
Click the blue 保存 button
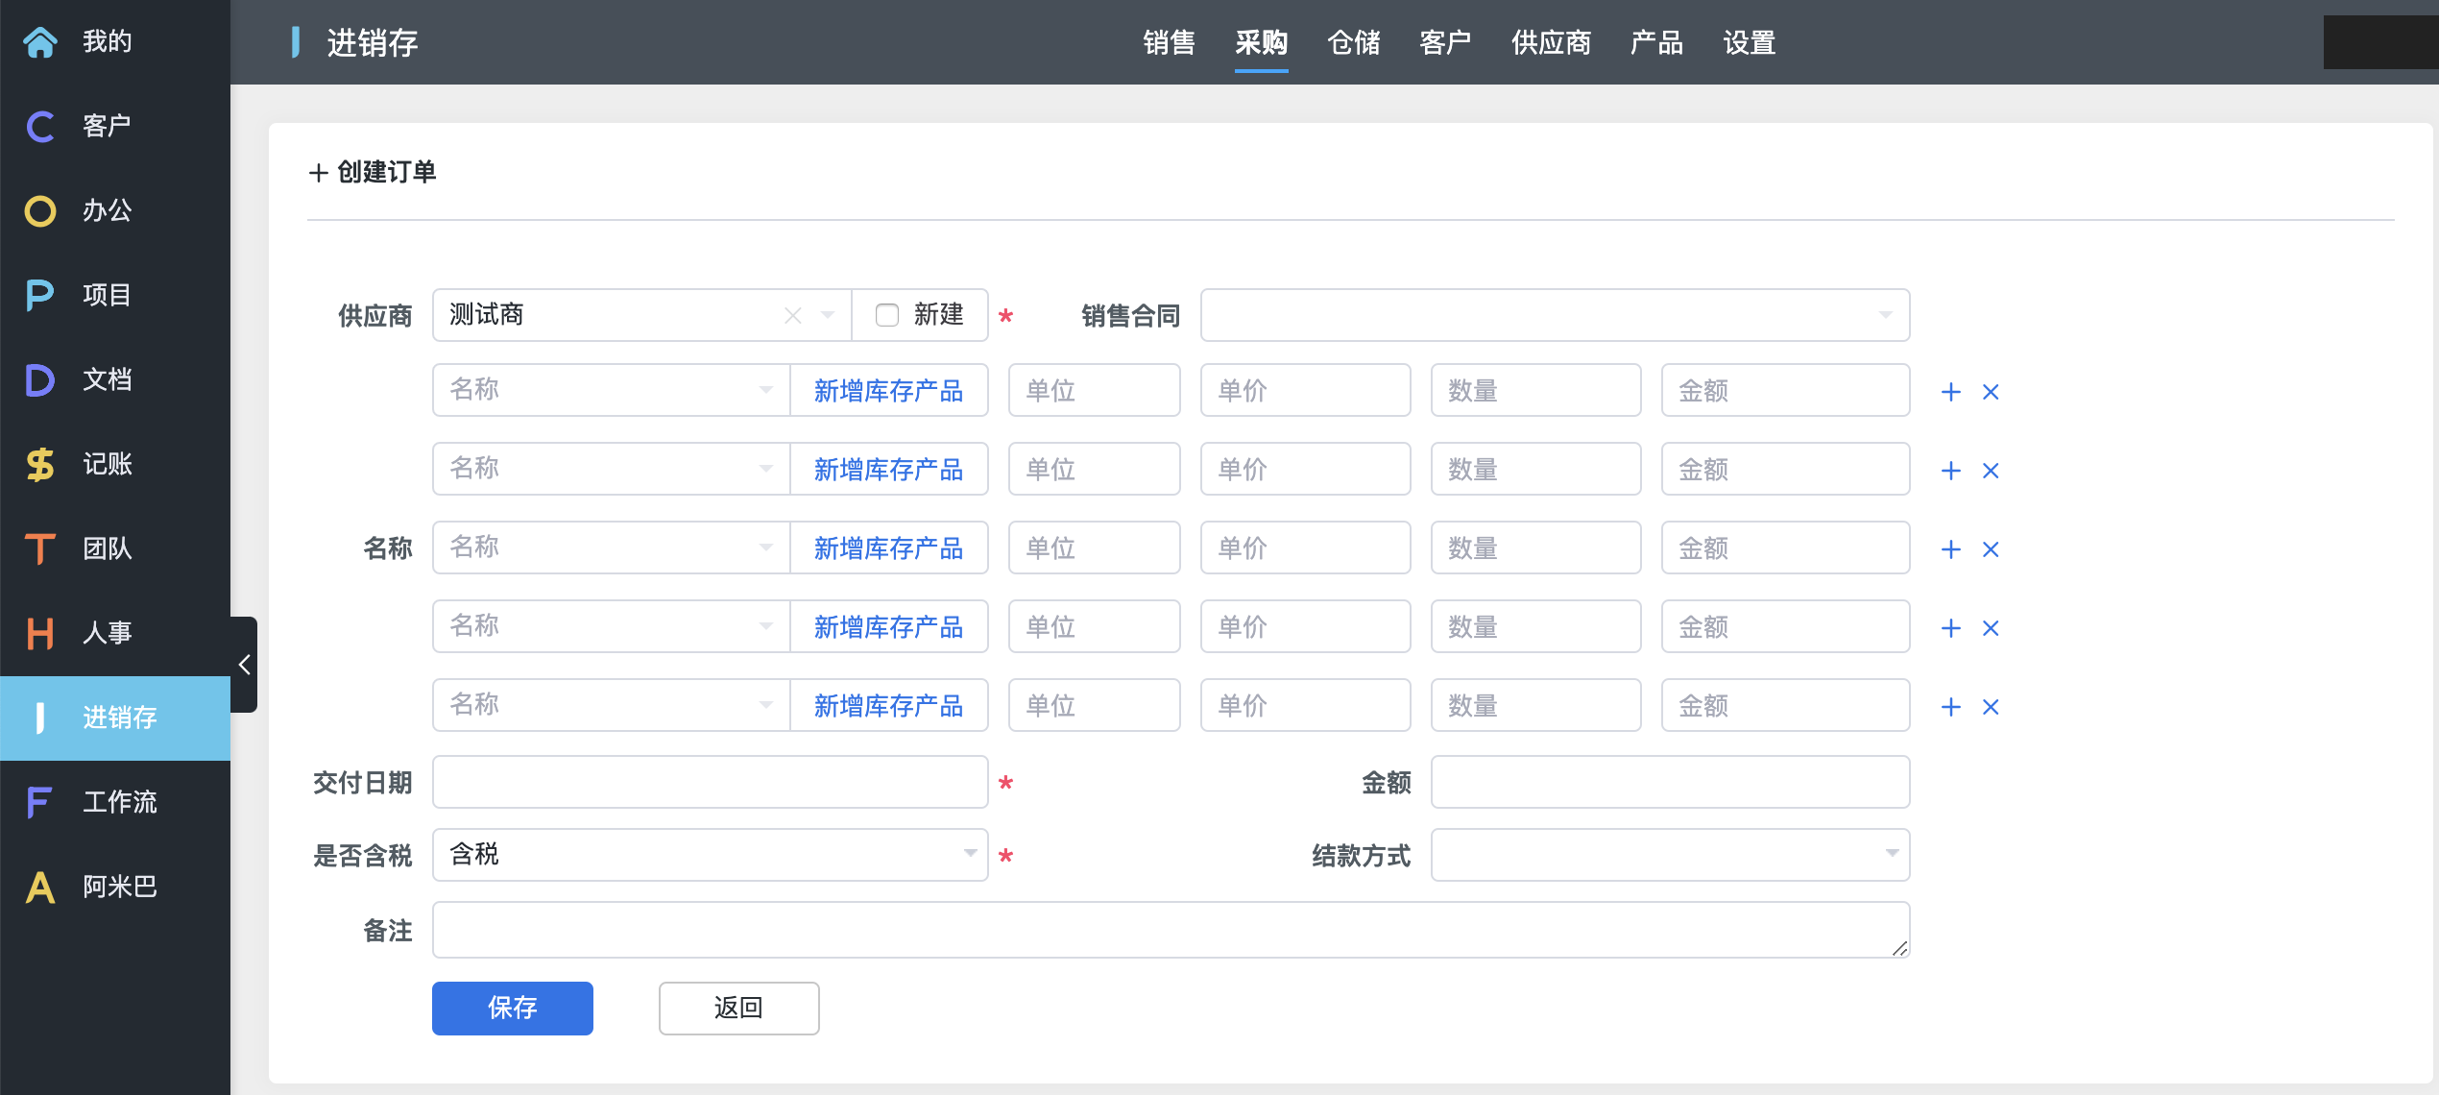(512, 1008)
